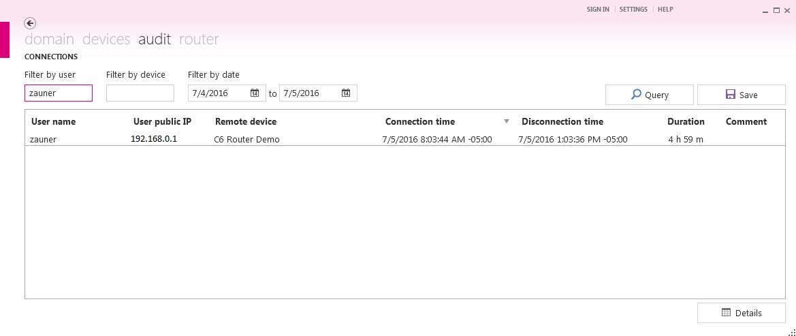Open the end date calendar picker icon
796x336 pixels.
[346, 93]
